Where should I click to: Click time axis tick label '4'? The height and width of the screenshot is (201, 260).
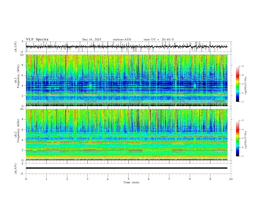(x=108, y=179)
